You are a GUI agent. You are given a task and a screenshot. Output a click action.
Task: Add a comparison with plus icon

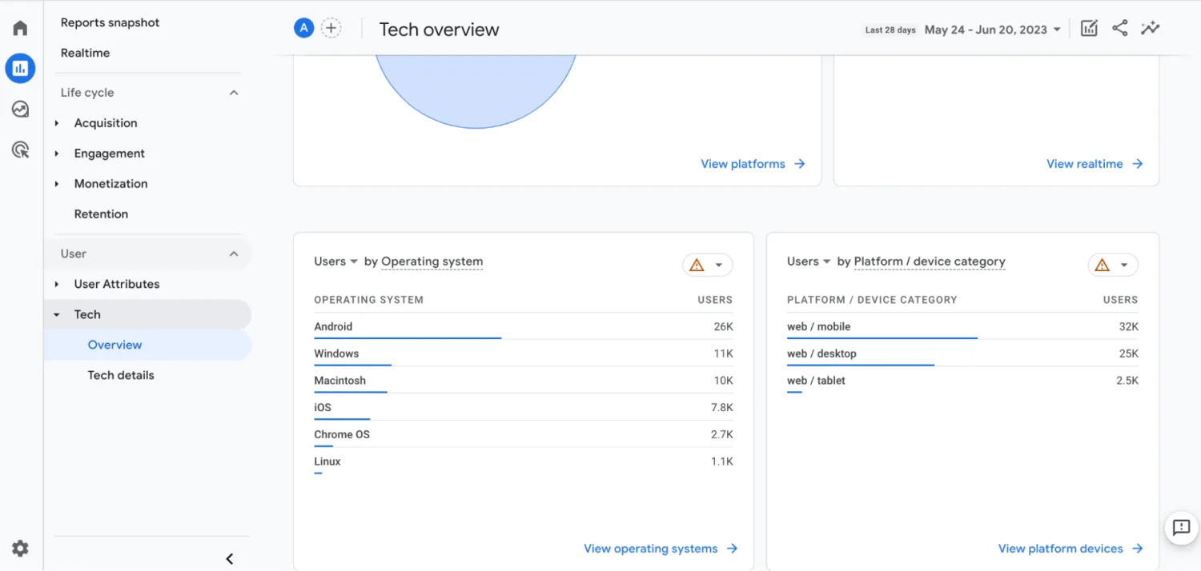[331, 29]
